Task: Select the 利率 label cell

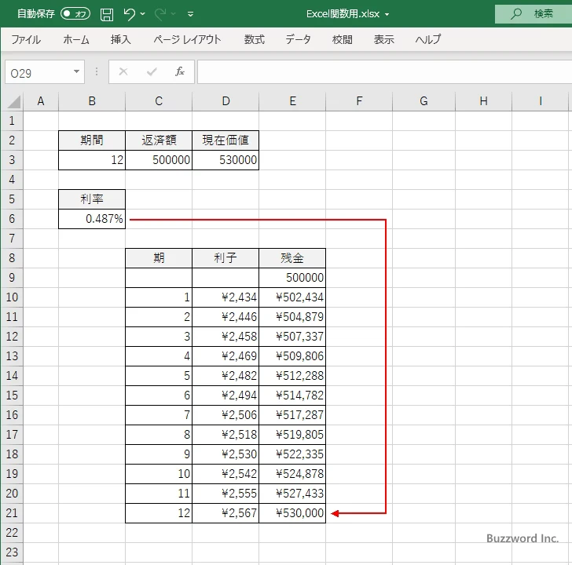Action: click(92, 199)
